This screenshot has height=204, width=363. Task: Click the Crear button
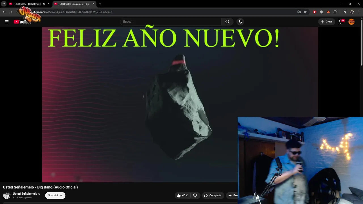pyautogui.click(x=326, y=22)
